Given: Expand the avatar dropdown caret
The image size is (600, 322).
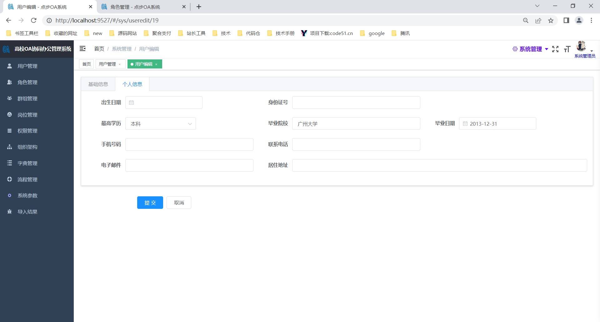Looking at the screenshot, I should tap(591, 51).
